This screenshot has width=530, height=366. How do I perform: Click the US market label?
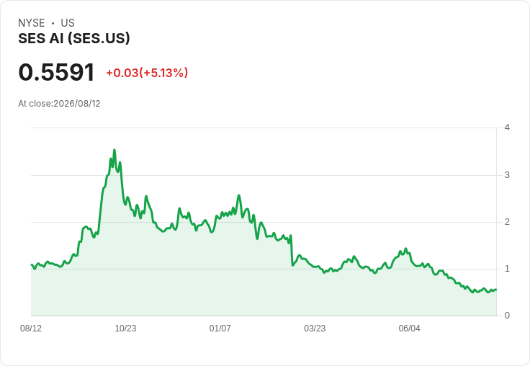[68, 22]
